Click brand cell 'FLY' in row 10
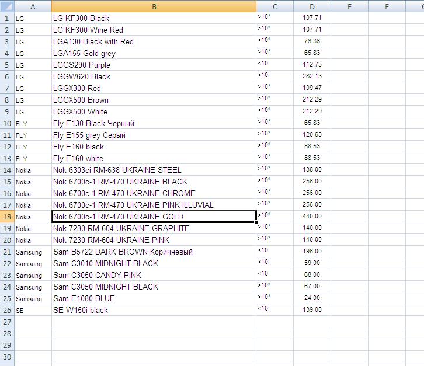The image size is (424, 366). click(33, 123)
